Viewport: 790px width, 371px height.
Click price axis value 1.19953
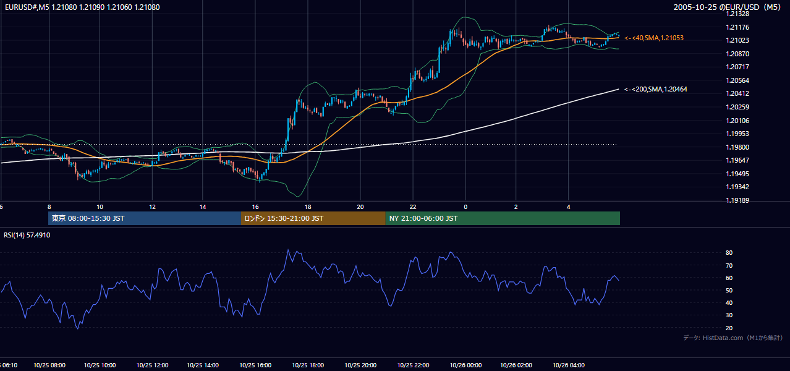click(738, 134)
